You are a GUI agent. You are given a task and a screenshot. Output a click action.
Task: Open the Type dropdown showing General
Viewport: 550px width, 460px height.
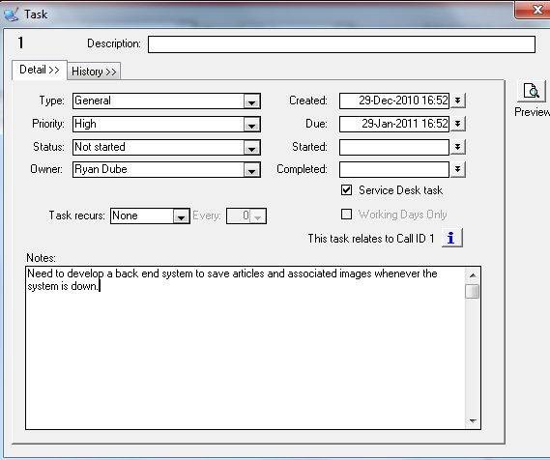pyautogui.click(x=251, y=101)
